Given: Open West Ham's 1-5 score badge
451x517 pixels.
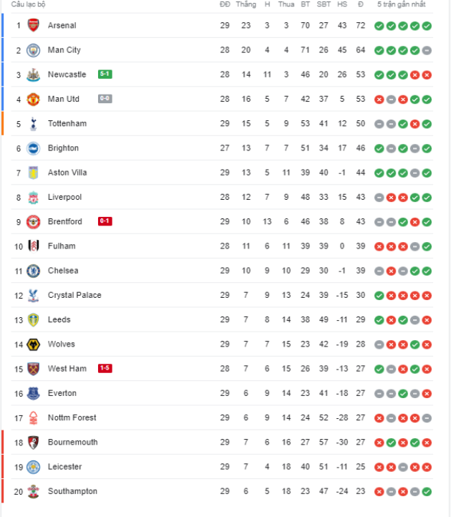Looking at the screenshot, I should click(x=105, y=369).
